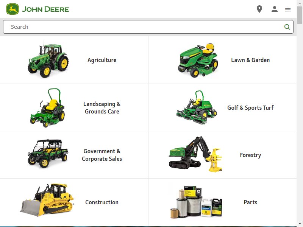Select the zero-turn mower Landscaping image

pyautogui.click(x=47, y=108)
